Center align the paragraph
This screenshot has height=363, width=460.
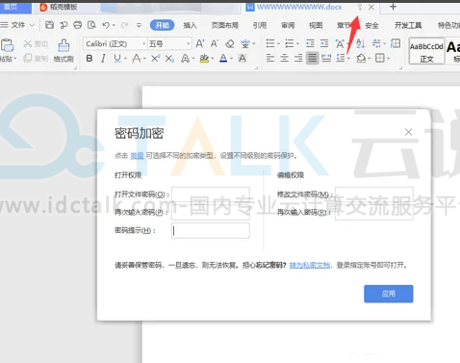(x=284, y=58)
